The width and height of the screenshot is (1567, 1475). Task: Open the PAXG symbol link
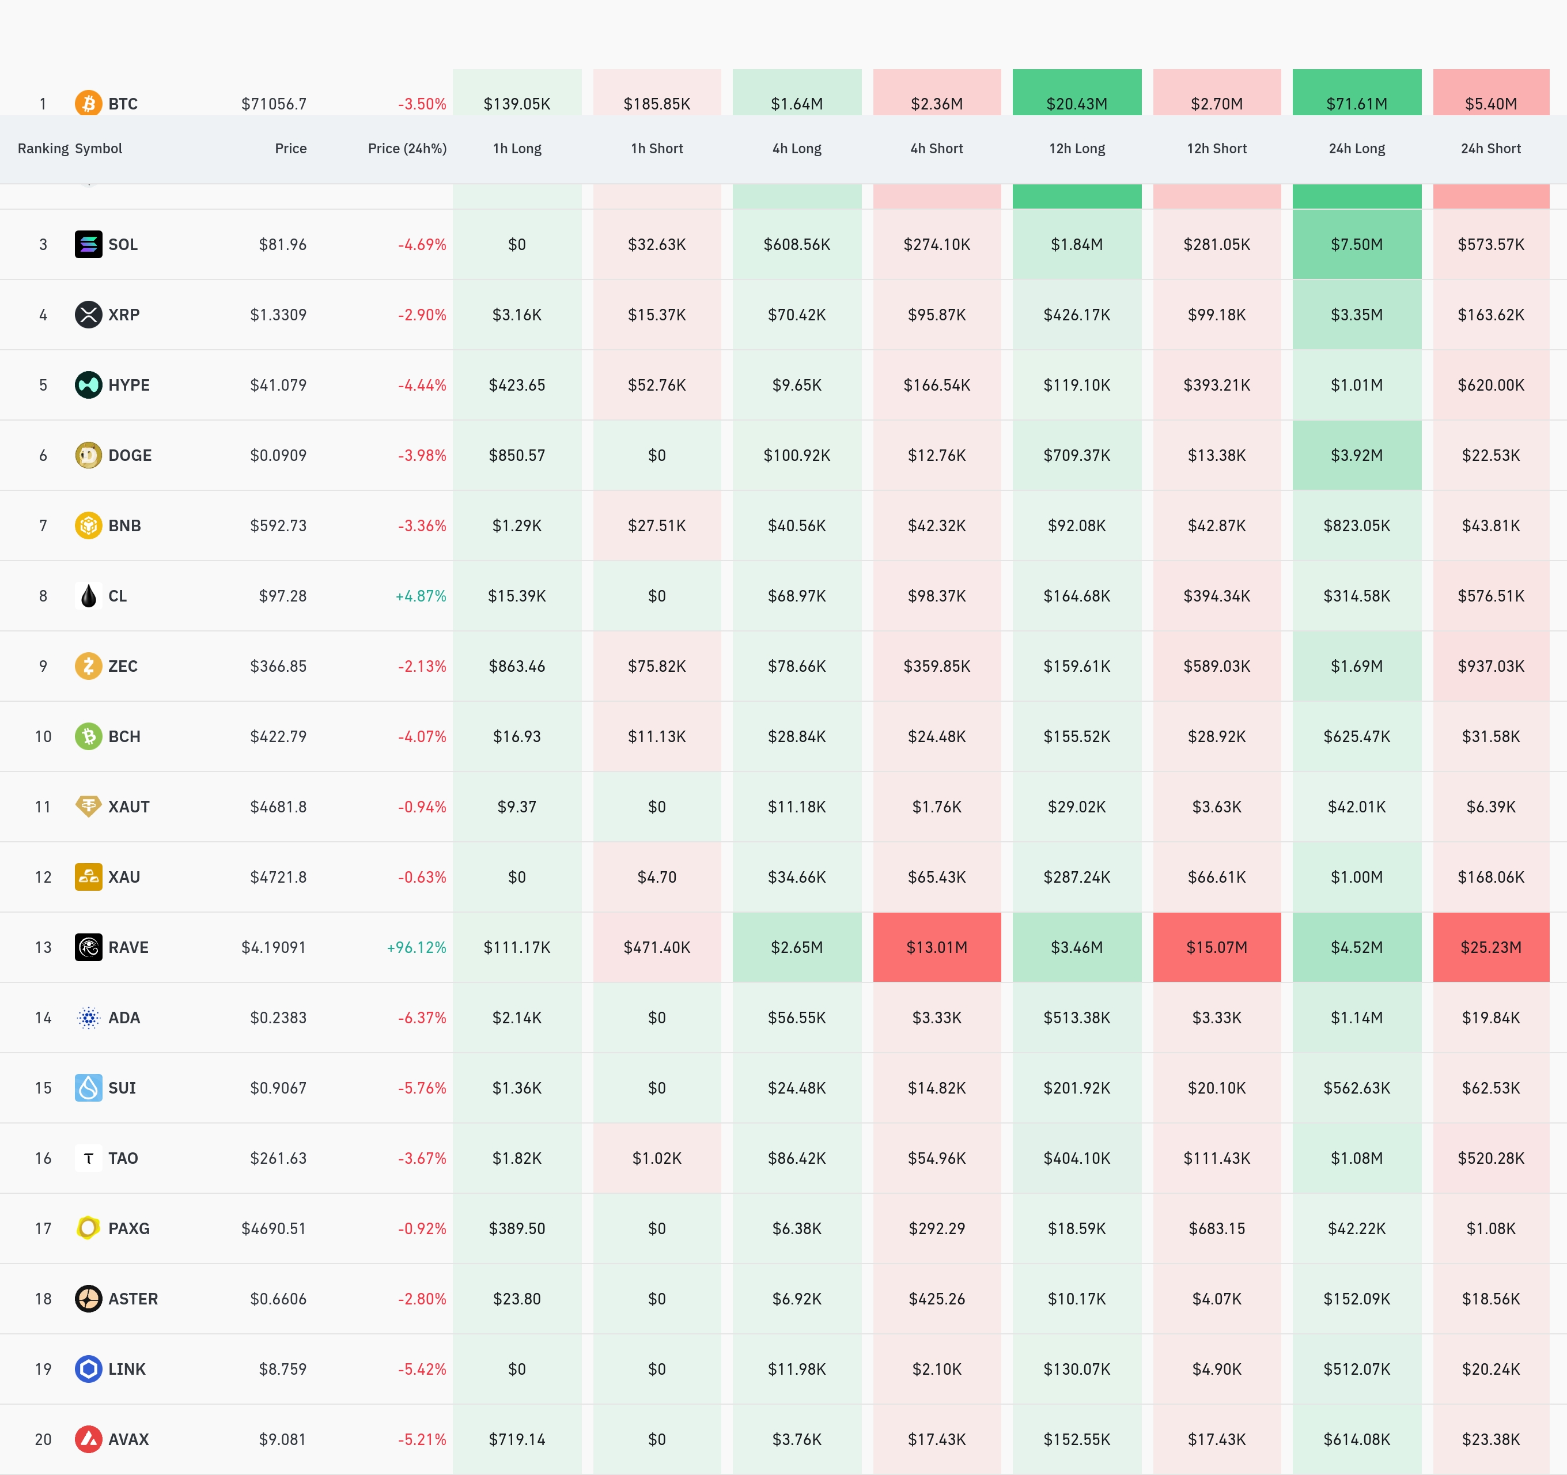click(128, 1228)
